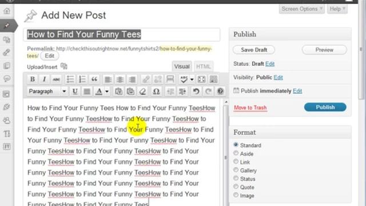Toggle the Kitchen Sink toolbar row

point(213,80)
